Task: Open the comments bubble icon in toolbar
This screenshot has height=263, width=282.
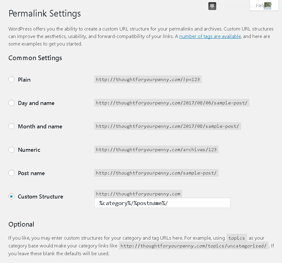Action: tap(212, 6)
